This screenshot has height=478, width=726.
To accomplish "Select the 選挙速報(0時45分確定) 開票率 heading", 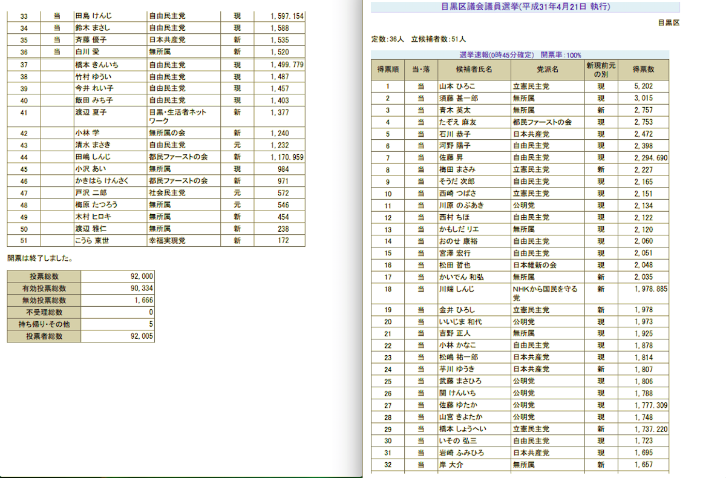I will [x=520, y=54].
